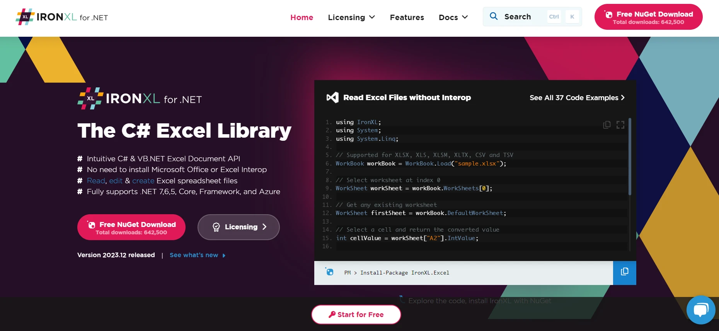Expand the Licensing dropdown in the navbar

(x=351, y=17)
